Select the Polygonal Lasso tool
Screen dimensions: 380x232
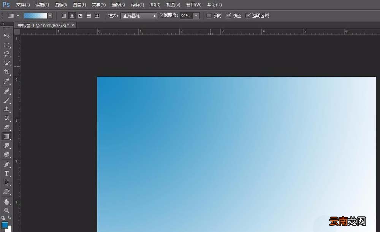click(6, 54)
